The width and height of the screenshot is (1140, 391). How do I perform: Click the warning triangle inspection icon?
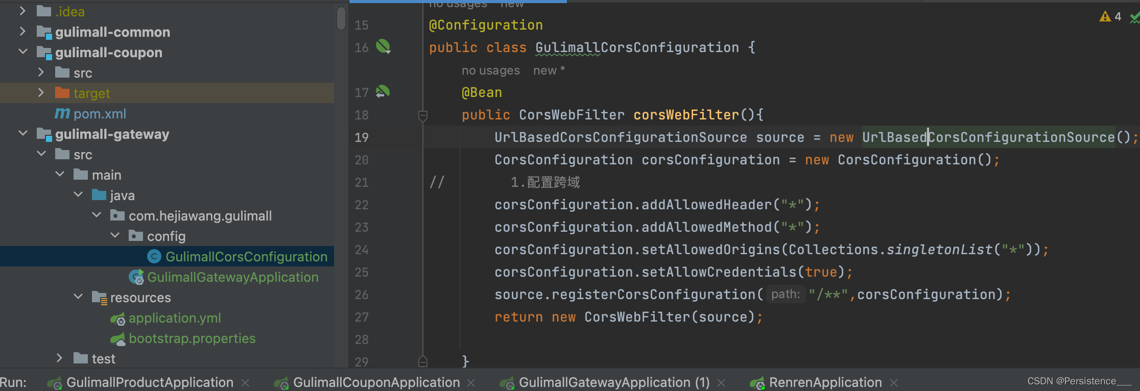pyautogui.click(x=1105, y=16)
